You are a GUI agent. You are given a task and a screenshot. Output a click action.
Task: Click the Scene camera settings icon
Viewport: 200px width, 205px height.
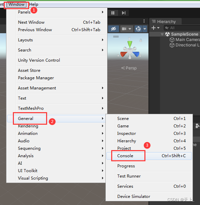(124, 29)
